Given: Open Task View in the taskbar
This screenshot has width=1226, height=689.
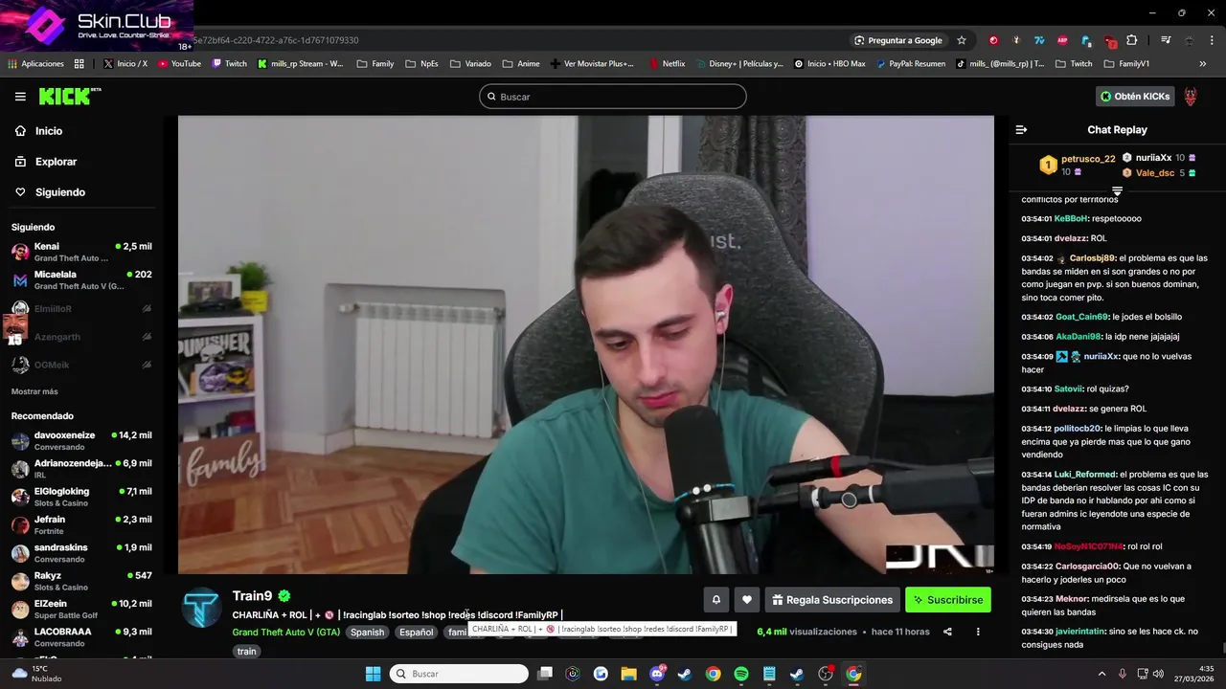Looking at the screenshot, I should tap(545, 674).
